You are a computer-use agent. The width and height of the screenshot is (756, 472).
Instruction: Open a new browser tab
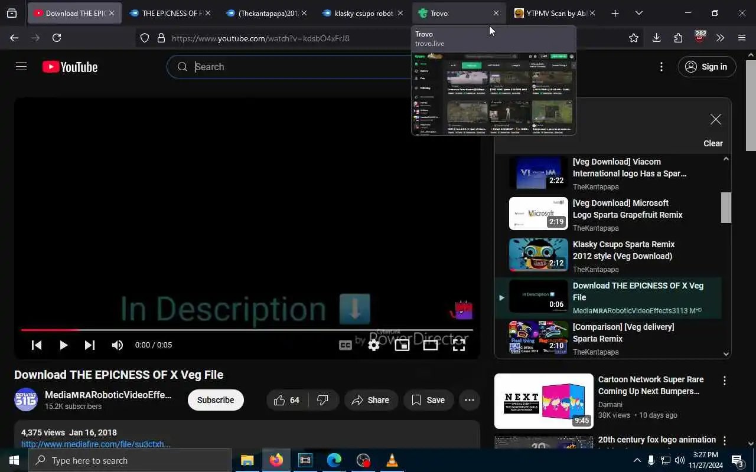coord(615,13)
